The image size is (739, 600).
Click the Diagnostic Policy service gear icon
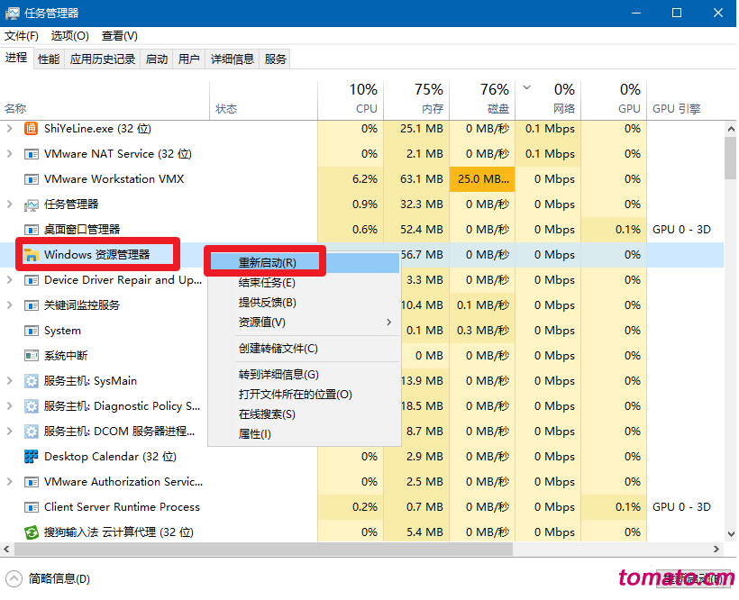tap(32, 406)
